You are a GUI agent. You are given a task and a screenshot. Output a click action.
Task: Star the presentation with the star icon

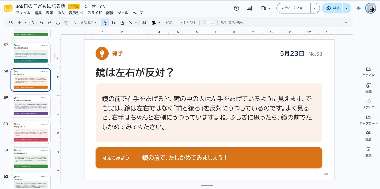[x=86, y=7]
